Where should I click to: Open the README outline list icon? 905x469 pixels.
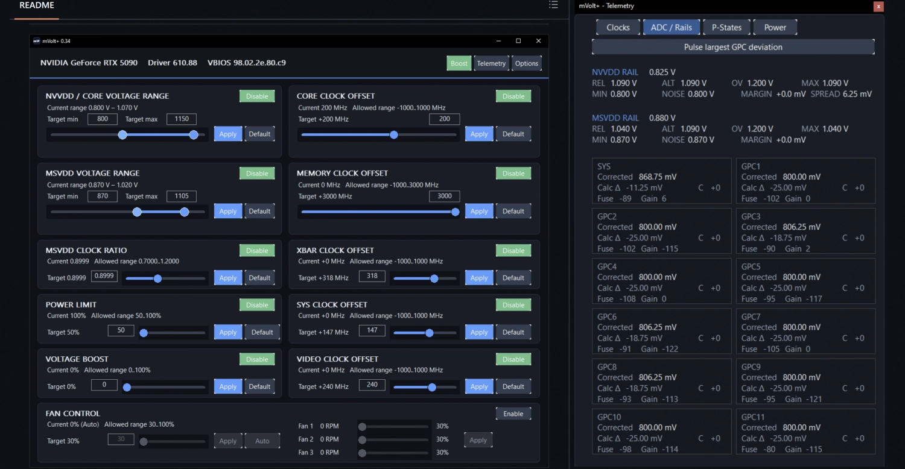click(x=553, y=5)
